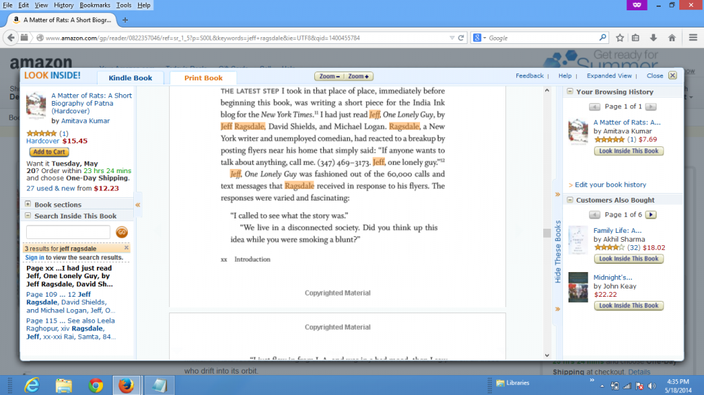Collapse Search Inside This Book section
This screenshot has width=704, height=395.
pos(28,216)
